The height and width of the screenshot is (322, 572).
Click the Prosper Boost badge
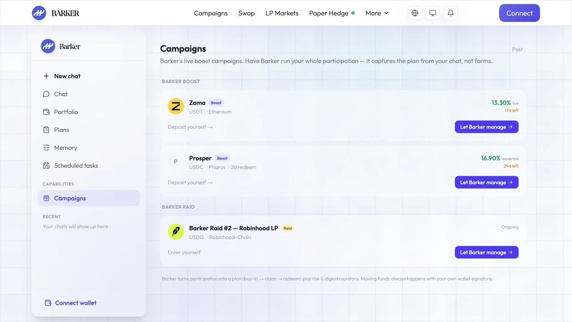click(x=222, y=158)
